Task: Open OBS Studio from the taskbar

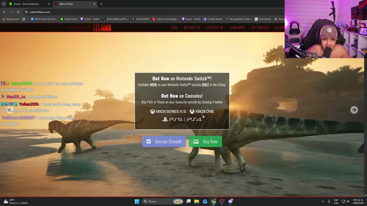Action: 222,201
